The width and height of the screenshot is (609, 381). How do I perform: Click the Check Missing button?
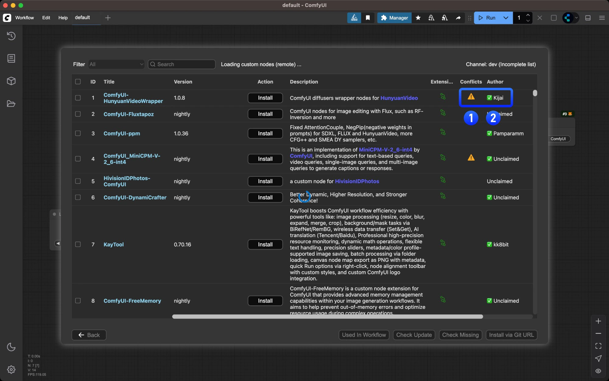coord(460,335)
